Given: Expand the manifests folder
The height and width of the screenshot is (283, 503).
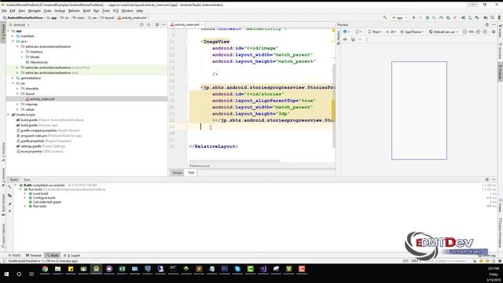Looking at the screenshot, I should click(x=13, y=36).
